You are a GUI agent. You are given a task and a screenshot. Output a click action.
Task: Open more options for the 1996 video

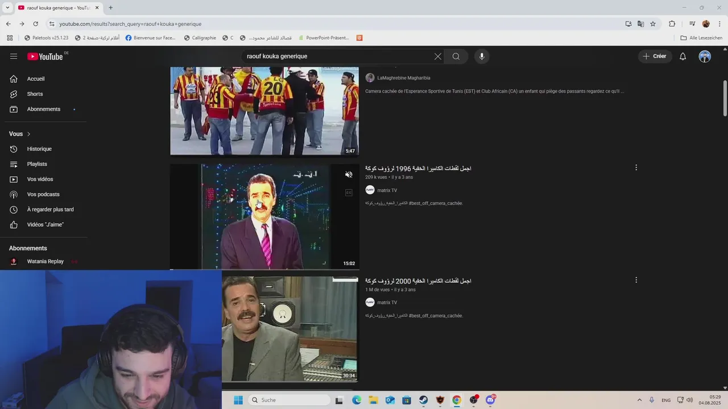point(636,168)
